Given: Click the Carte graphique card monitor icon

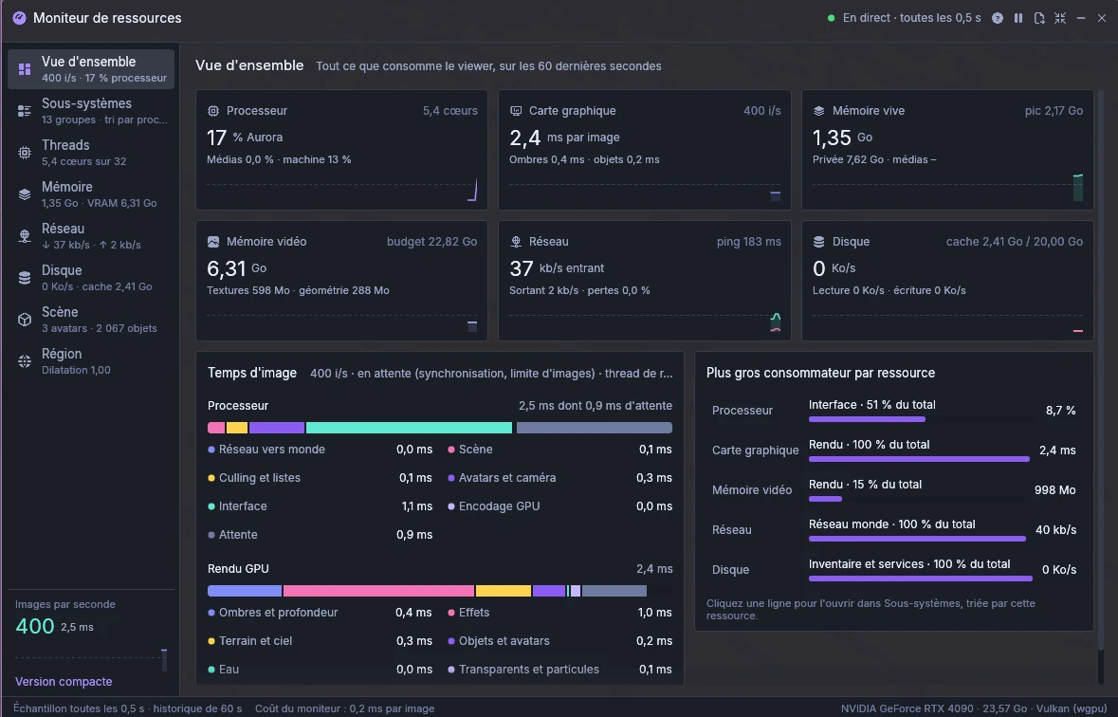Looking at the screenshot, I should pos(516,111).
